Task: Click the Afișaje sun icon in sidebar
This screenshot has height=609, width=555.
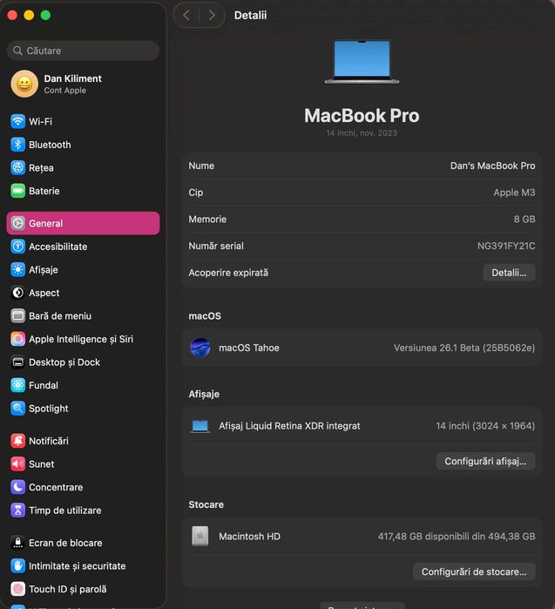Action: pyautogui.click(x=18, y=269)
